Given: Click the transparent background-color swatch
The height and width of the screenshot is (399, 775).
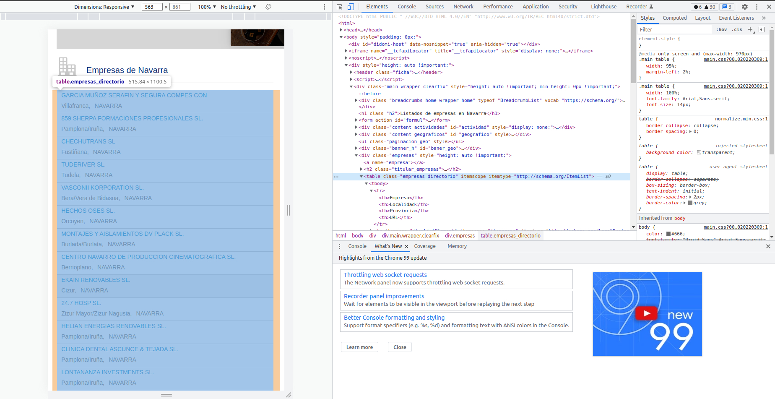Looking at the screenshot, I should click(x=699, y=153).
